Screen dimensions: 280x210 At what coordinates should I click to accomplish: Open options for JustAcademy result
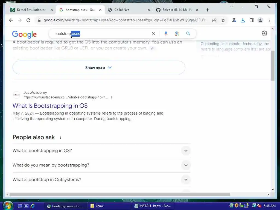[112, 98]
